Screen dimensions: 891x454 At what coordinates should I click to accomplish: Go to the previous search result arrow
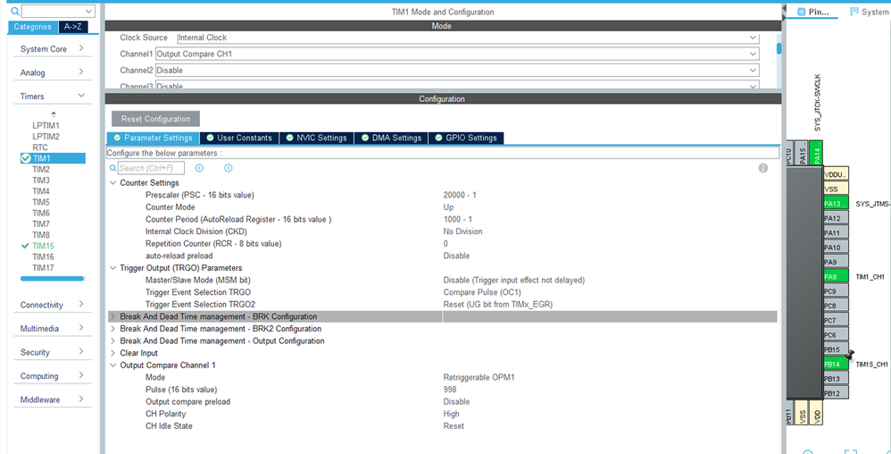(x=199, y=168)
